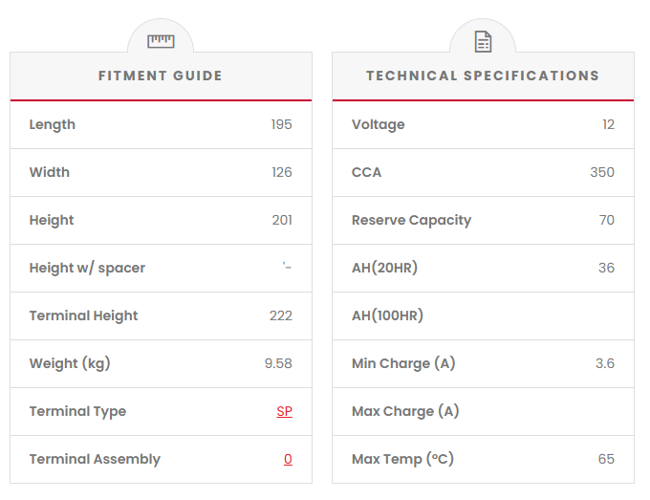This screenshot has width=650, height=500.
Task: Open the terminal assembly 0 link
Action: [288, 459]
